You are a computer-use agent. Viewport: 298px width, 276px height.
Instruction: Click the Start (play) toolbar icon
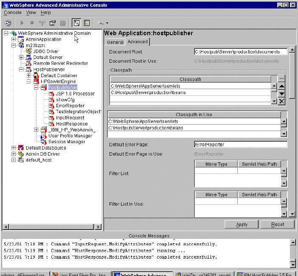coord(22,23)
